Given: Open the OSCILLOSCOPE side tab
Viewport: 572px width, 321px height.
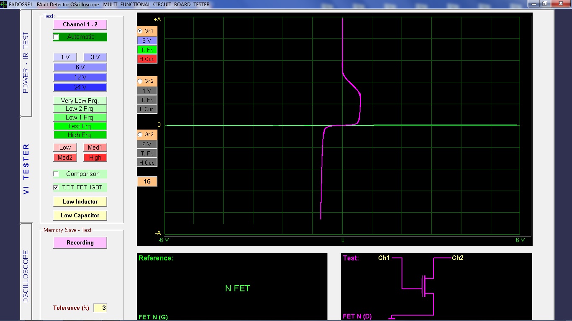Looking at the screenshot, I should [x=26, y=276].
